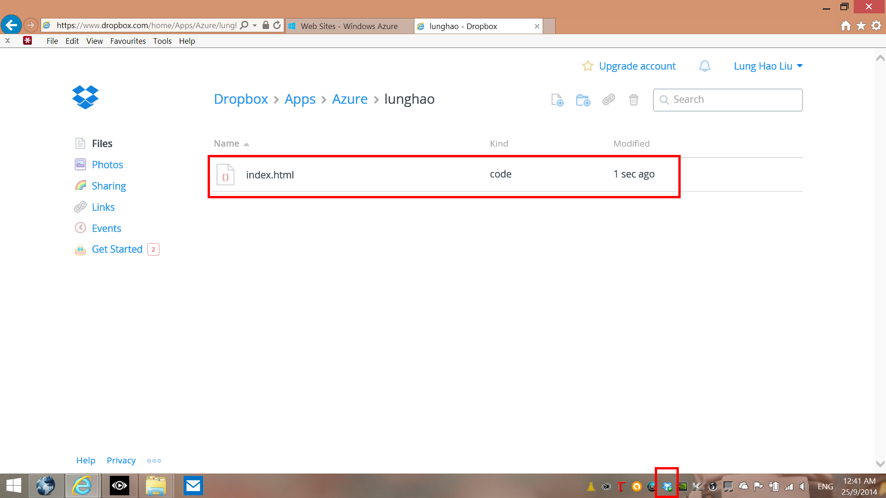Open Files in sidebar
The height and width of the screenshot is (498, 886).
102,143
